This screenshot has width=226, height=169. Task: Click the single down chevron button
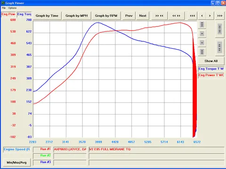(202, 43)
